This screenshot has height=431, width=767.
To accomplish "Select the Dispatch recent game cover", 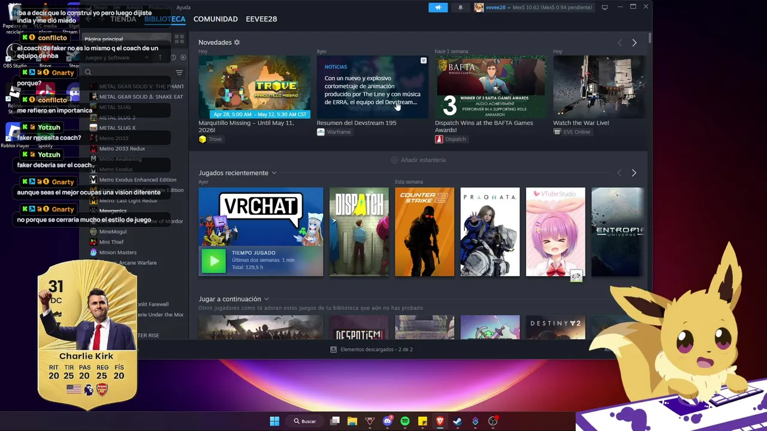I will 359,232.
